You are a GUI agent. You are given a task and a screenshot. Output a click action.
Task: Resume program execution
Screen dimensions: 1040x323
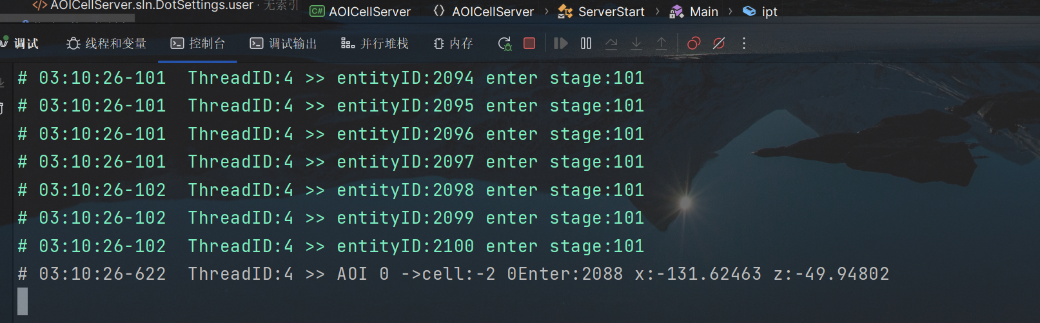pyautogui.click(x=561, y=43)
